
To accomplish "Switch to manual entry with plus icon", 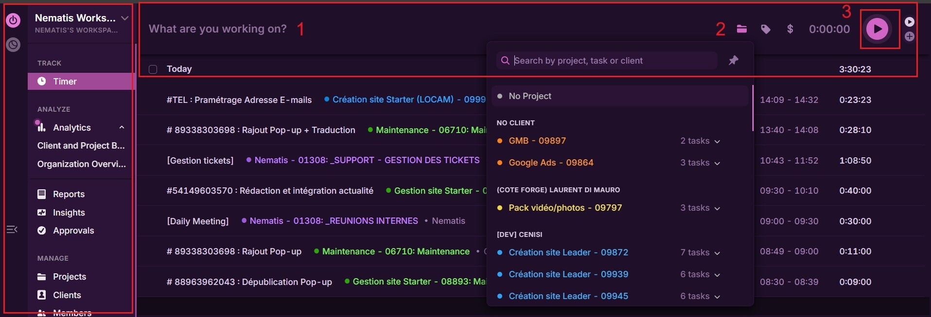I will [x=910, y=37].
